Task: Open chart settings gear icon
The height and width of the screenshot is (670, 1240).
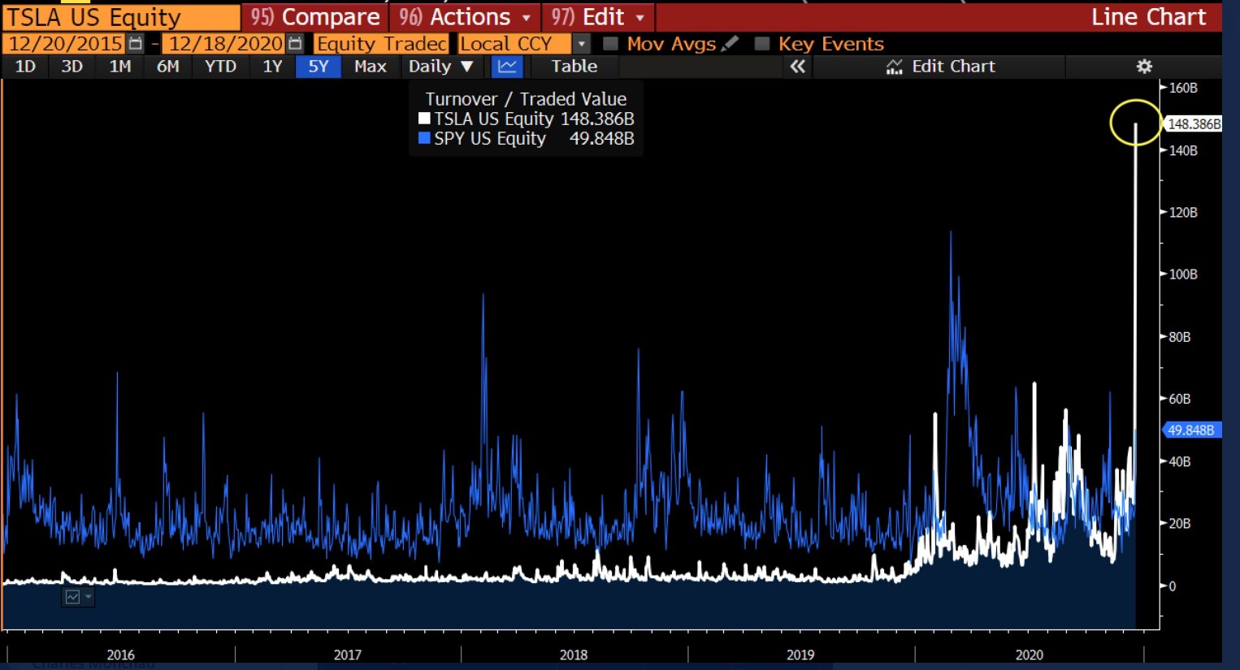Action: click(x=1144, y=67)
